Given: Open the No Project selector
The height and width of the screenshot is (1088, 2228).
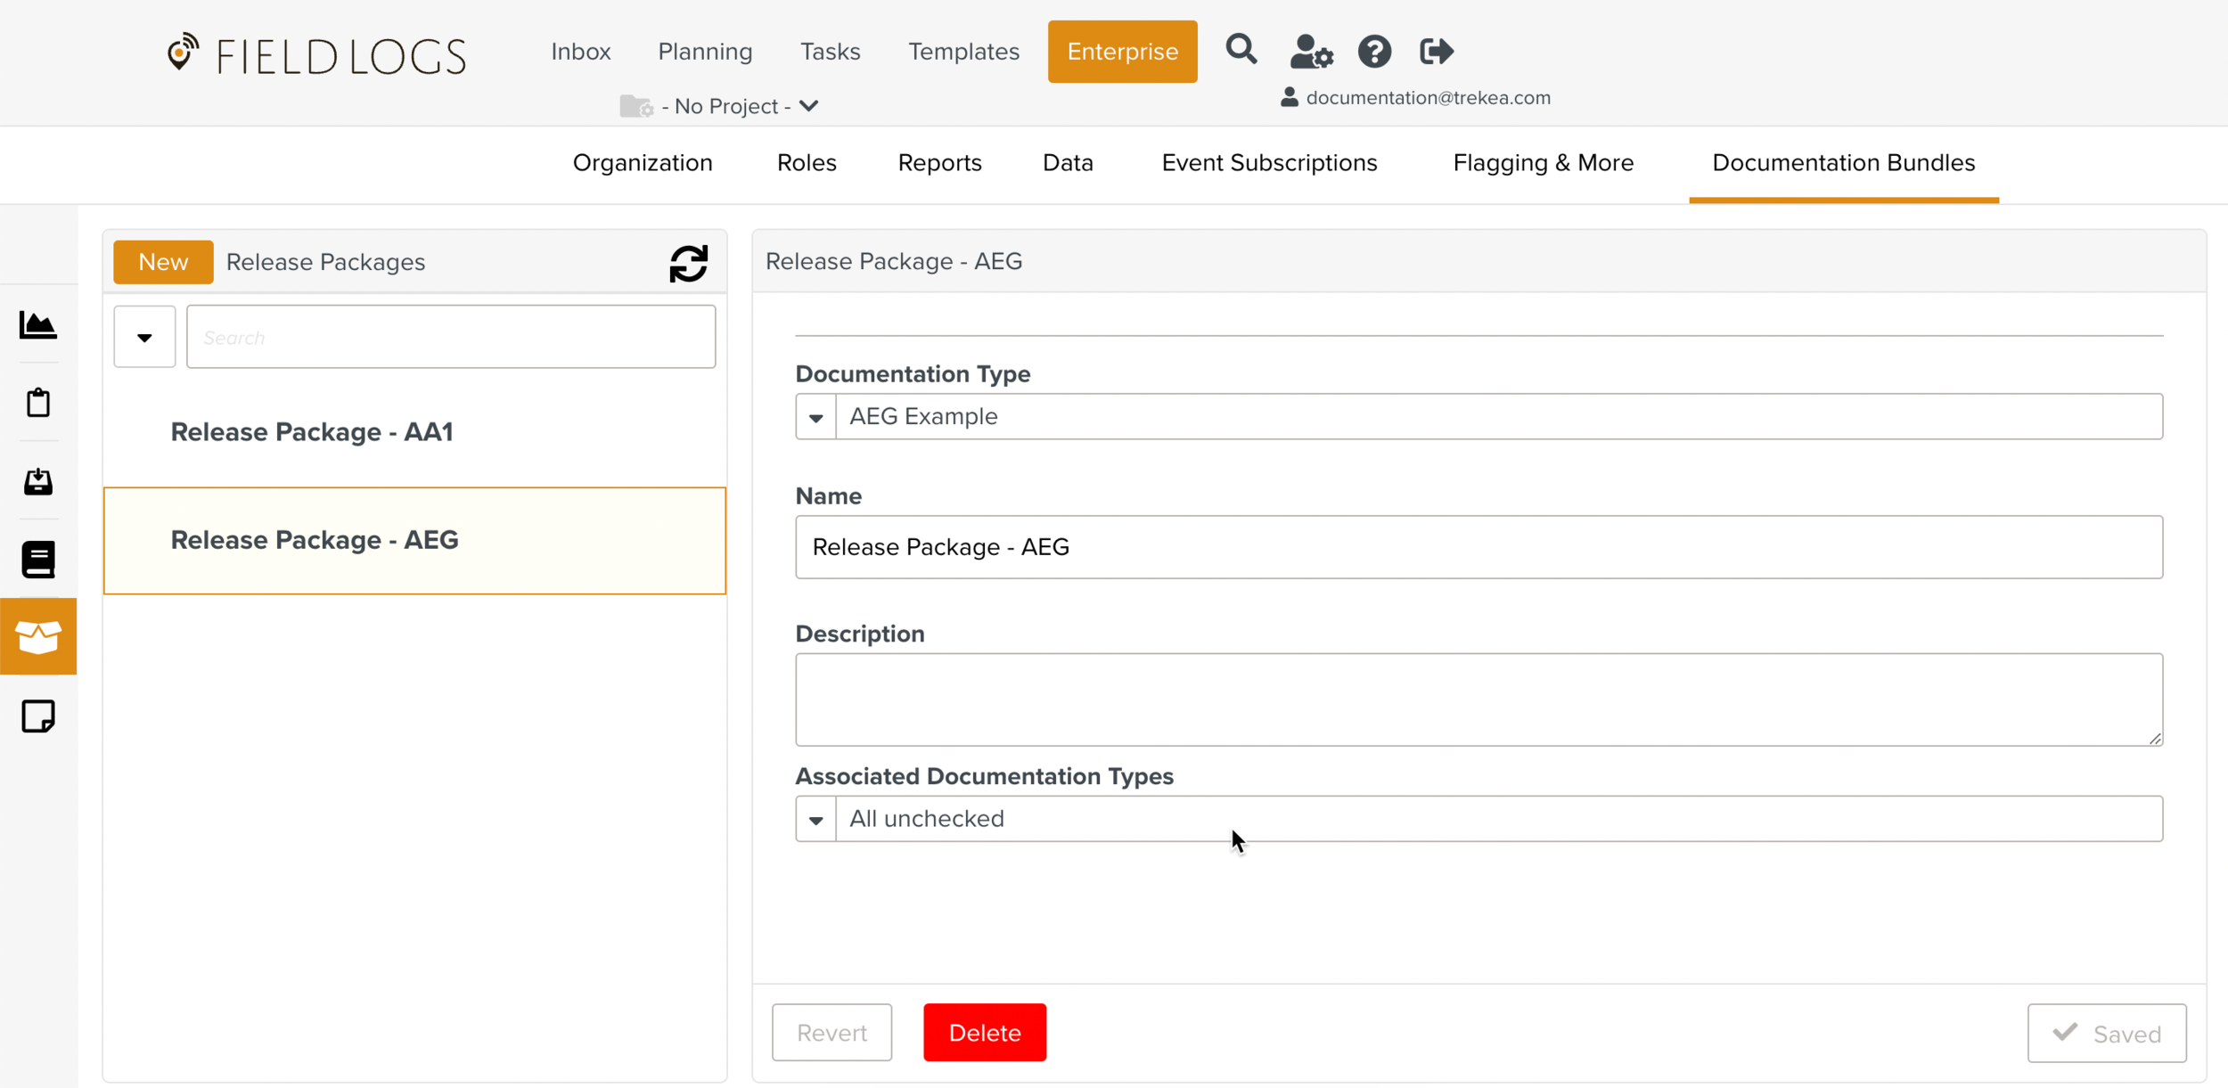Looking at the screenshot, I should 720,106.
